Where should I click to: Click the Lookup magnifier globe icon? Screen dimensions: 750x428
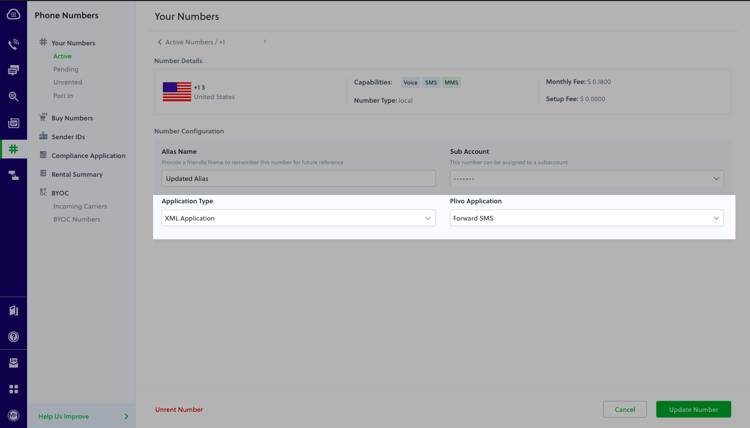coord(14,96)
